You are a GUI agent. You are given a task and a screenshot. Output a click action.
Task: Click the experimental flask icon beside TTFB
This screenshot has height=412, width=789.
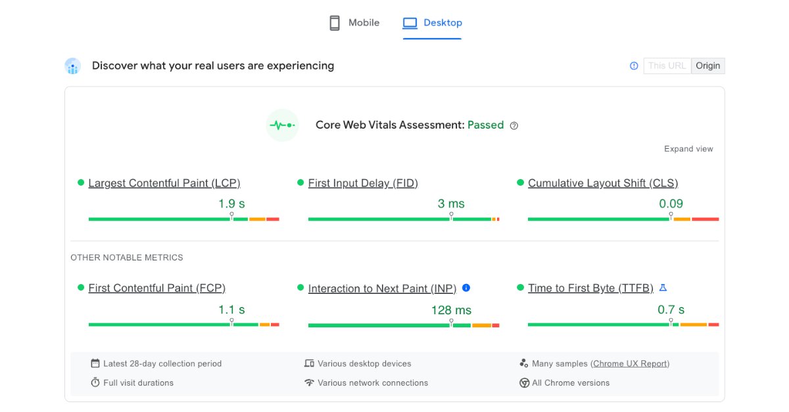coord(663,288)
